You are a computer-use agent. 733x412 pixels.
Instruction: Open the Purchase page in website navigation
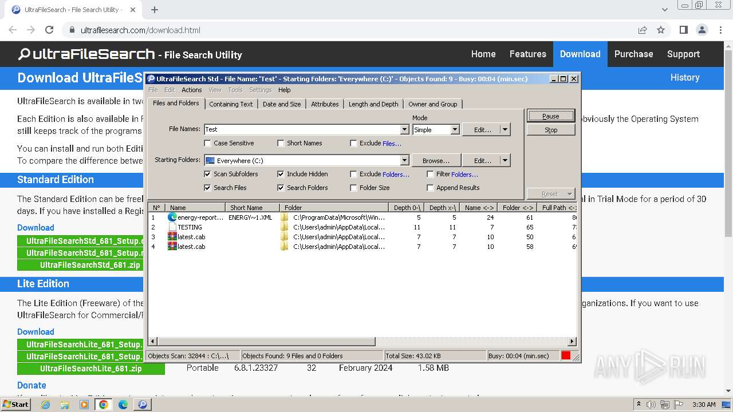(x=633, y=54)
